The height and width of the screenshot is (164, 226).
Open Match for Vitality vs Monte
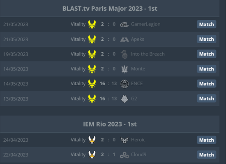[206, 69]
